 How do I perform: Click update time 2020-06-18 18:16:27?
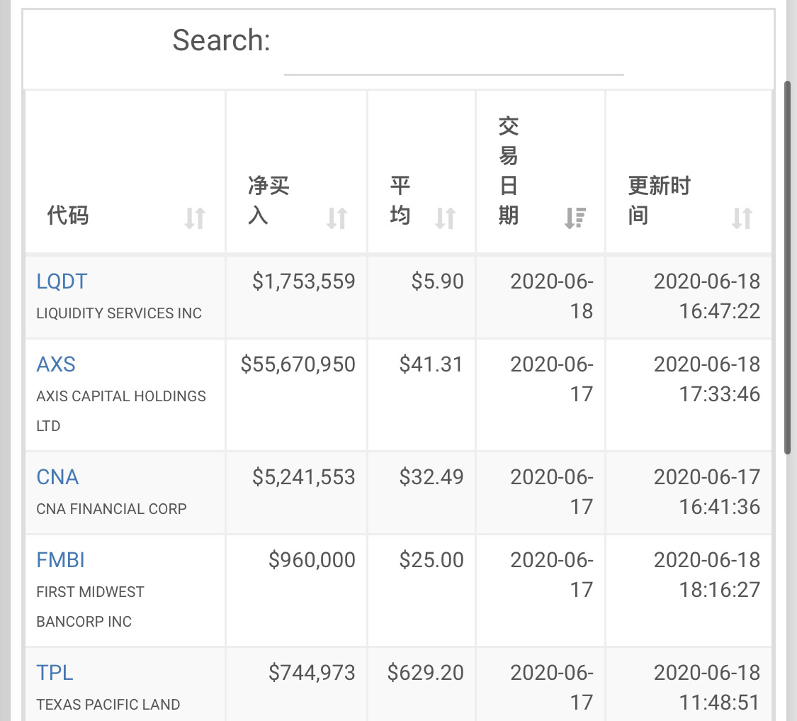[x=707, y=575]
